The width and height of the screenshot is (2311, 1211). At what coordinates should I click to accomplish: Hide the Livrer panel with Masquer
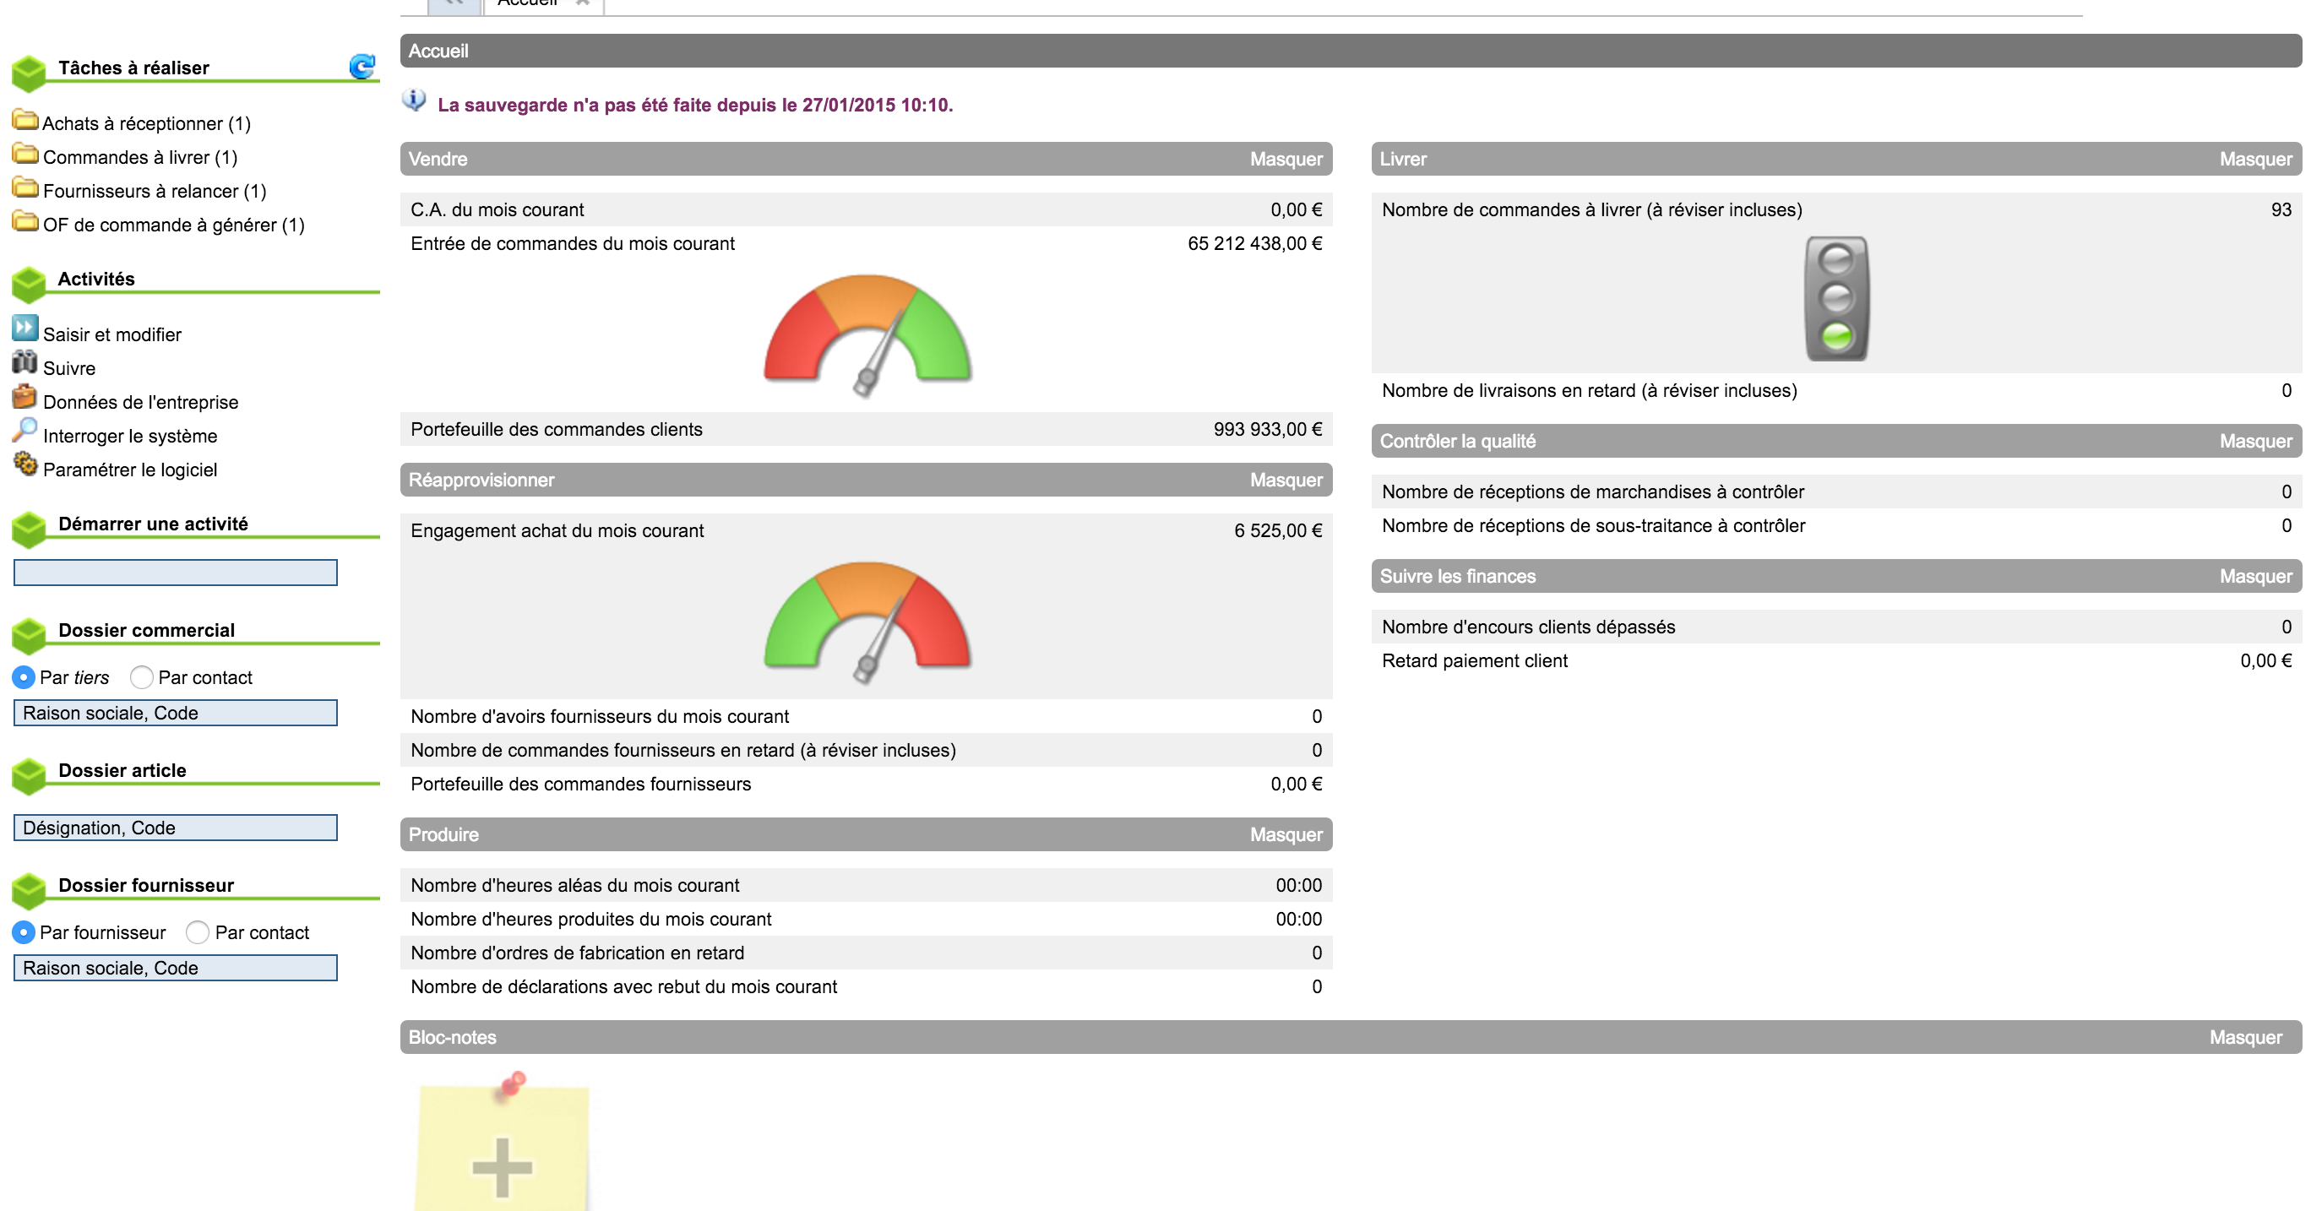tap(2255, 159)
